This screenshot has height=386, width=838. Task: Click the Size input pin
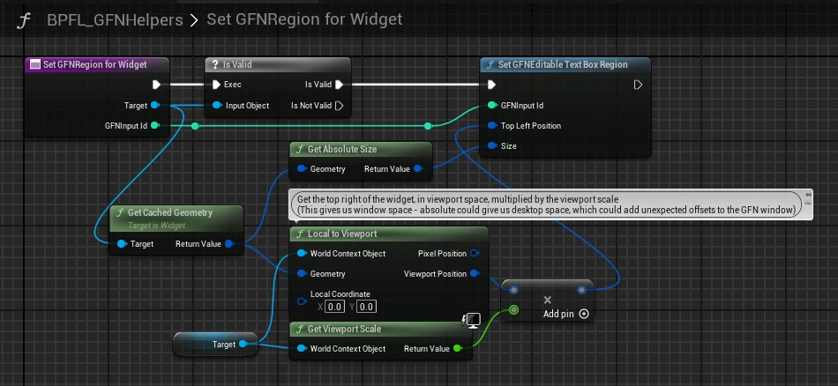coord(492,146)
